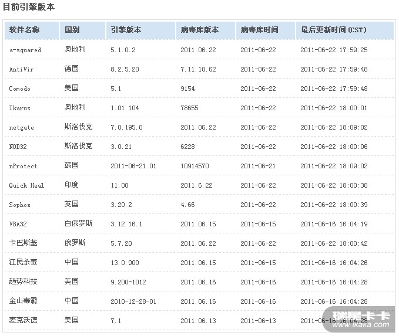Click virus database version 6228
The image size is (399, 336).
188,147
